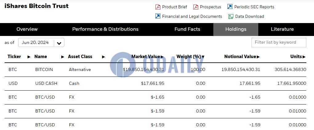This screenshot has width=314, height=130.
Task: Sort by Name column arrow
Action: click(x=63, y=57)
